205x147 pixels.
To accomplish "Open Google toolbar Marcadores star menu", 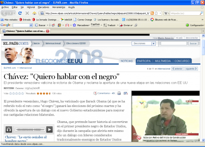I will pyautogui.click(x=81, y=25).
